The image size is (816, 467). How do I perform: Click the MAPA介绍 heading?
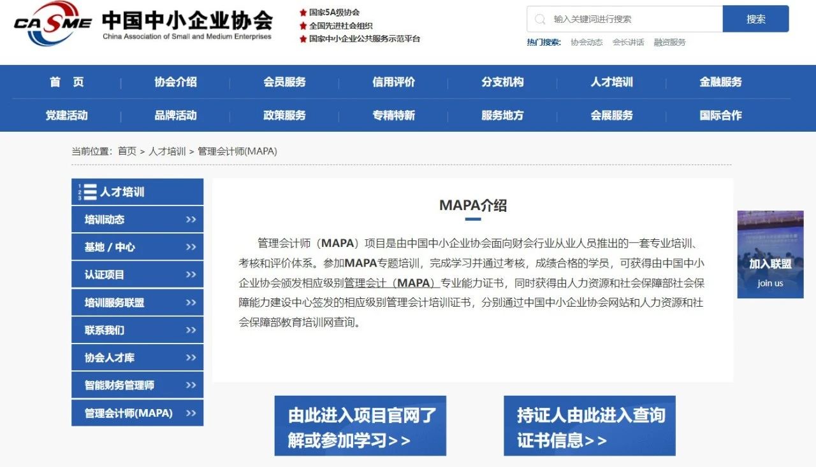[x=473, y=206]
